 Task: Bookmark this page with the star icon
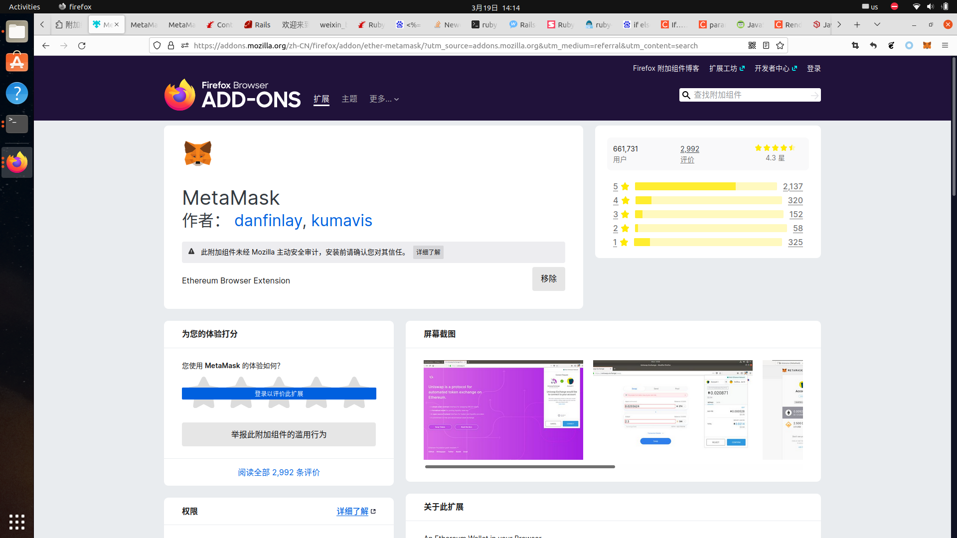(780, 45)
